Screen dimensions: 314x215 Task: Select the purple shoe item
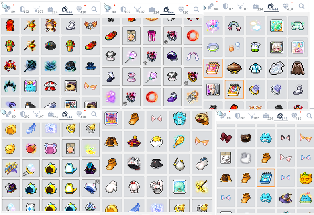click(172, 97)
